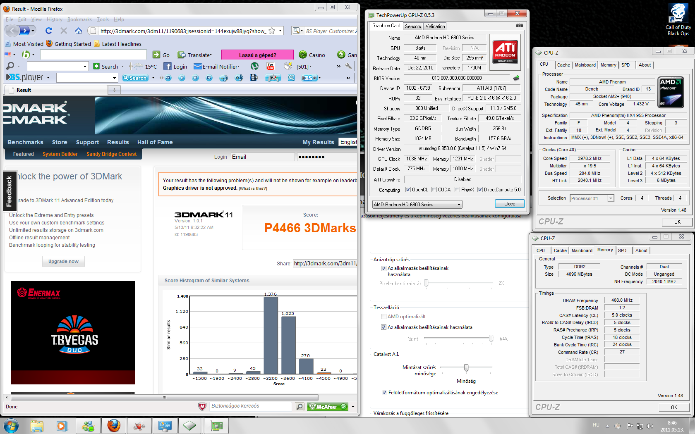Viewport: 695px width, 434px height.
Task: Open the language selector on 3DMark page
Action: point(348,142)
